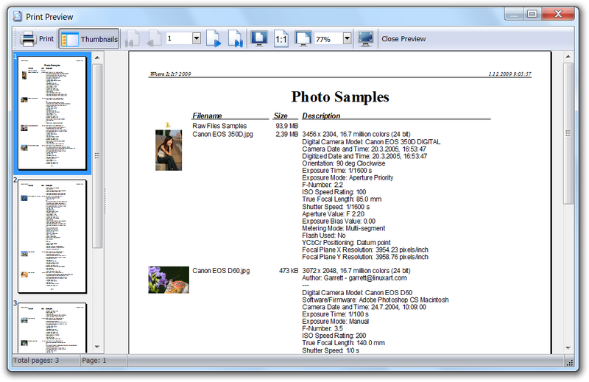Click the window resize grip corner
This screenshot has width=589, height=382.
point(569,361)
